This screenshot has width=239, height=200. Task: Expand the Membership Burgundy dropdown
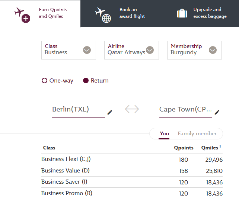pyautogui.click(x=194, y=50)
